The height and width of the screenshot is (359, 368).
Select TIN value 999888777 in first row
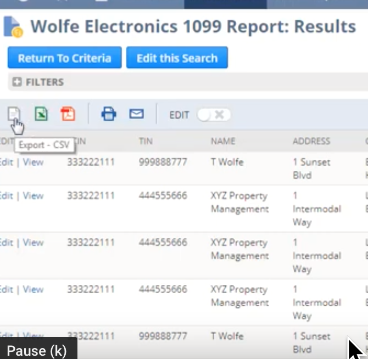coord(163,162)
